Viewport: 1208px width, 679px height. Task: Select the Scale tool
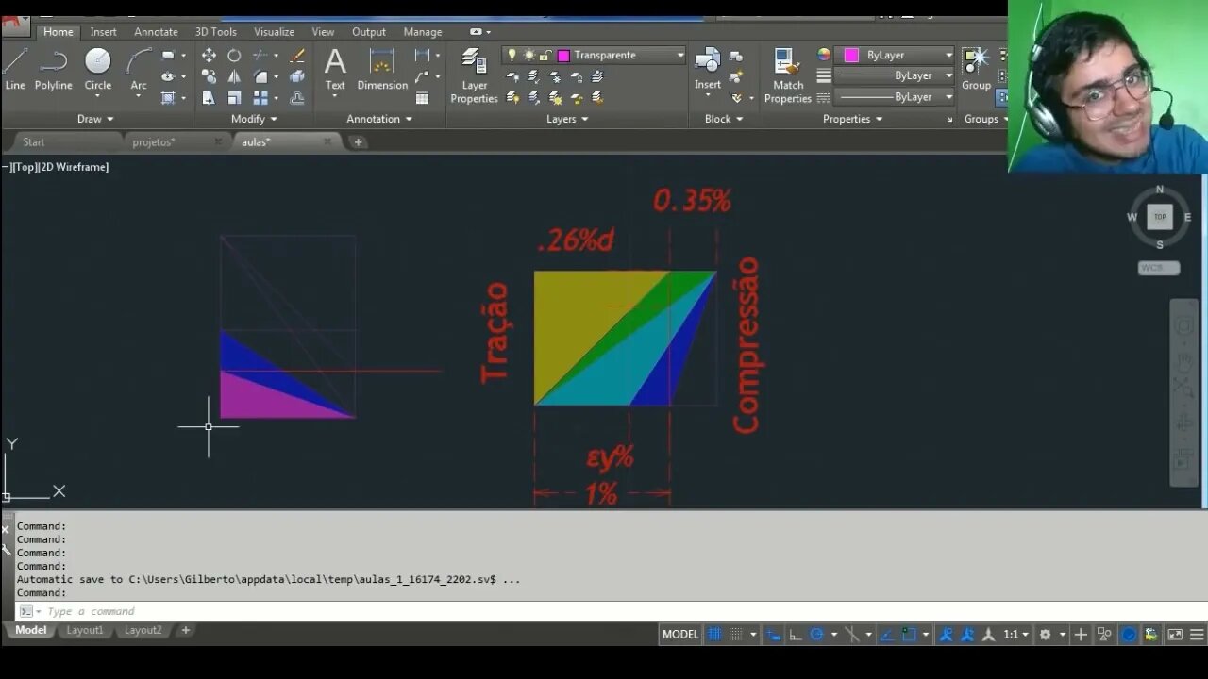pos(234,97)
